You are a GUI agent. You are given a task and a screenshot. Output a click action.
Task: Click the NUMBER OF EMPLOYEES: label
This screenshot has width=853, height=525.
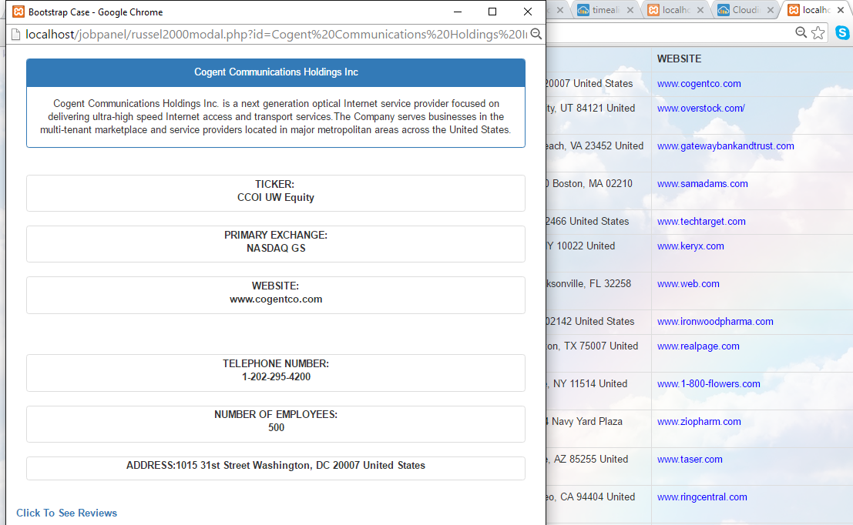[276, 415]
